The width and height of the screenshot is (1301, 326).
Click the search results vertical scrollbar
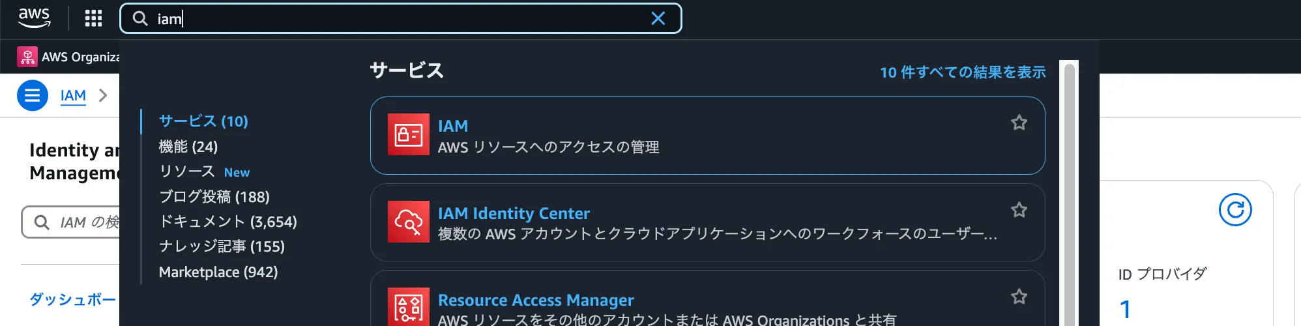point(1069,196)
